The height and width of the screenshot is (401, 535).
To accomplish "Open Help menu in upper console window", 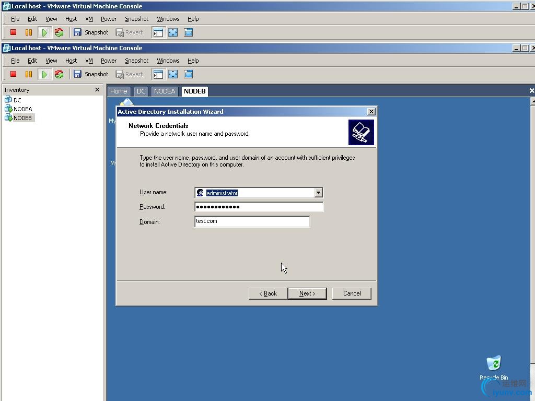I will [193, 19].
